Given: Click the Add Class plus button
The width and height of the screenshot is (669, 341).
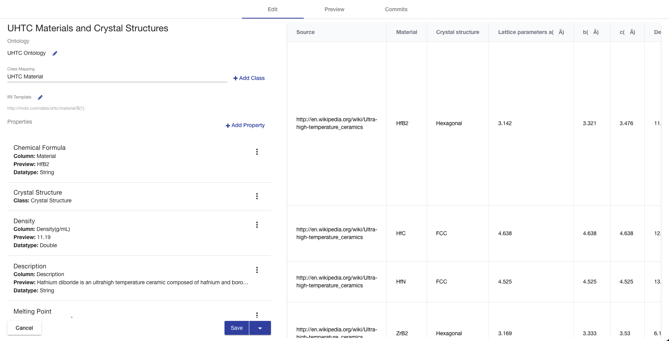Looking at the screenshot, I should pos(249,78).
